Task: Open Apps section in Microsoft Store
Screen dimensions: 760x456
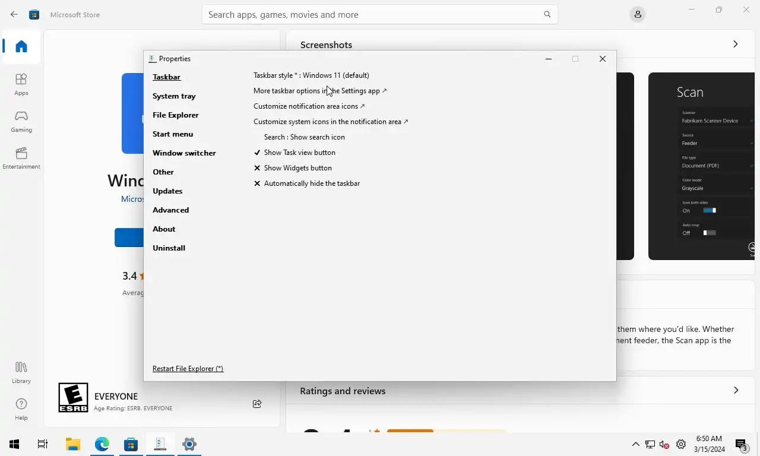Action: pos(21,84)
